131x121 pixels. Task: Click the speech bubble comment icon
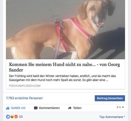point(36,108)
